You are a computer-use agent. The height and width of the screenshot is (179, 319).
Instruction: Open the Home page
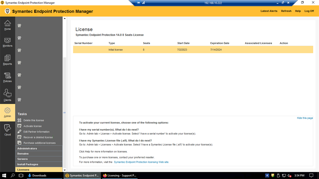click(7, 25)
